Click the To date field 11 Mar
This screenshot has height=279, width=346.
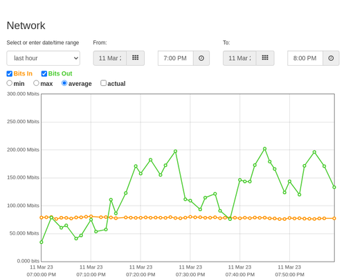click(239, 58)
